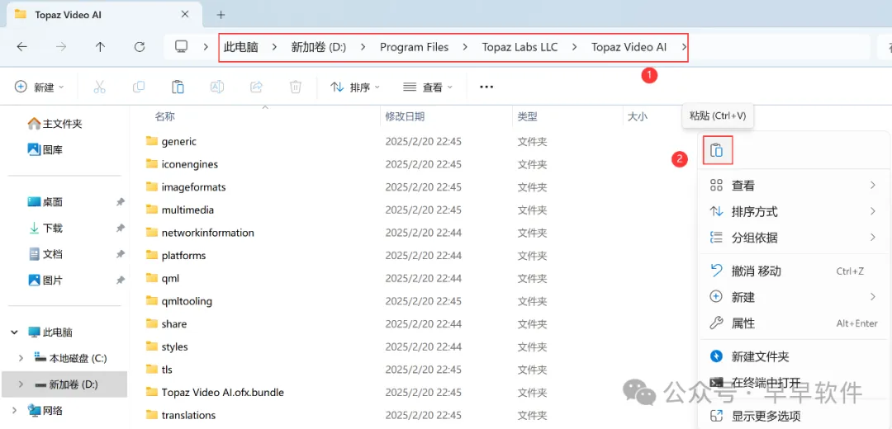Open the 新建 dropdown in toolbar
This screenshot has height=429, width=892.
pos(40,87)
